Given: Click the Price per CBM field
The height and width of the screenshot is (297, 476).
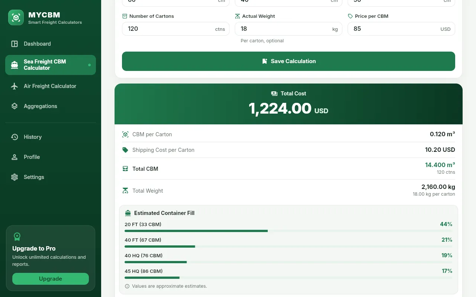Looking at the screenshot, I should [401, 29].
